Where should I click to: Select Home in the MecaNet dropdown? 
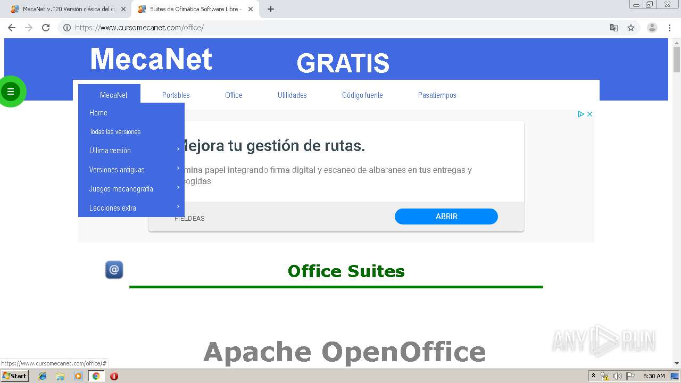131,113
